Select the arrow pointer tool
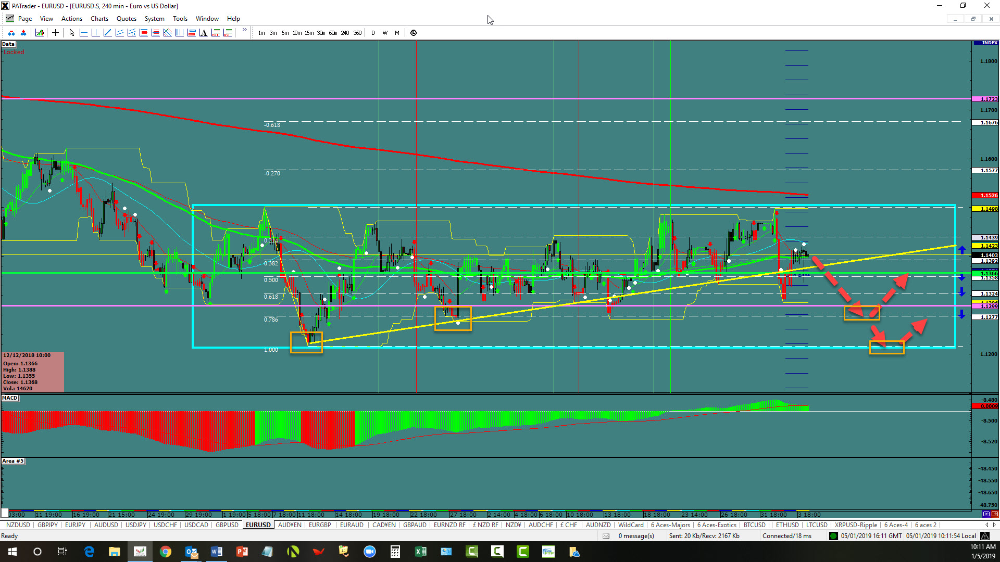The image size is (1000, 562). [72, 33]
